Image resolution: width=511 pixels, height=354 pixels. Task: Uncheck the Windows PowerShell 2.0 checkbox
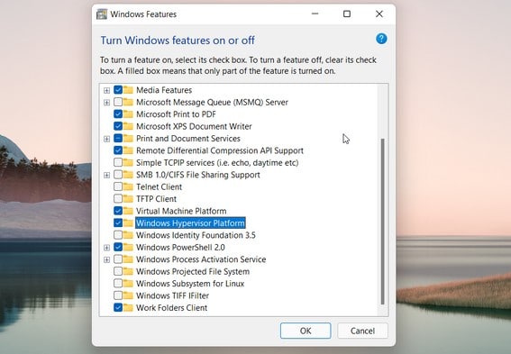[118, 247]
